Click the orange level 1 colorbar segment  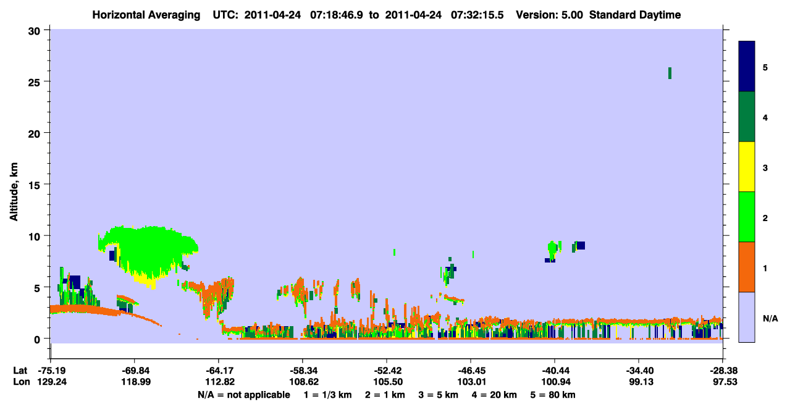coord(747,267)
